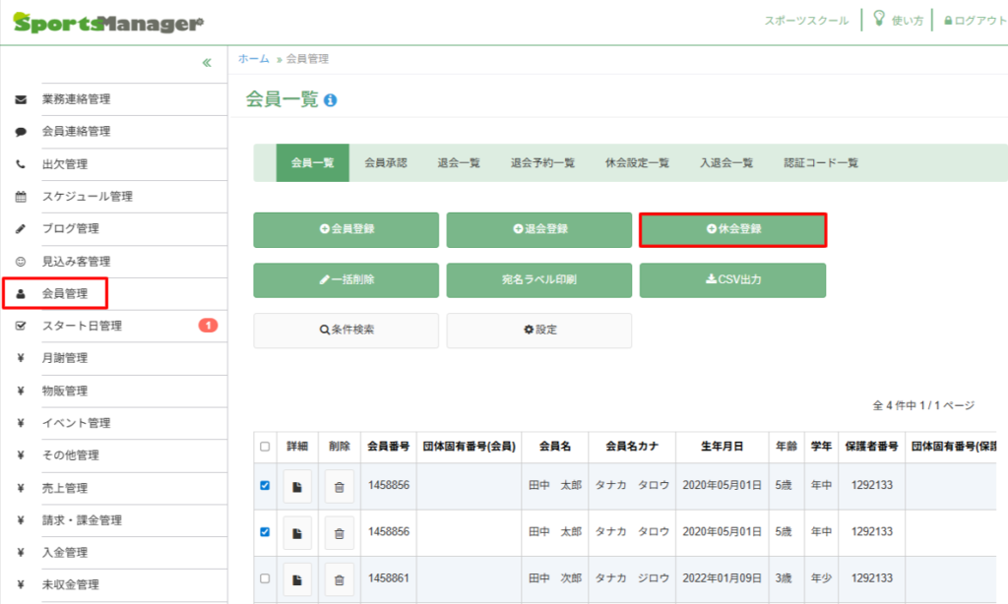This screenshot has width=1008, height=604.
Task: Click the 年少 grade cell
Action: point(821,578)
